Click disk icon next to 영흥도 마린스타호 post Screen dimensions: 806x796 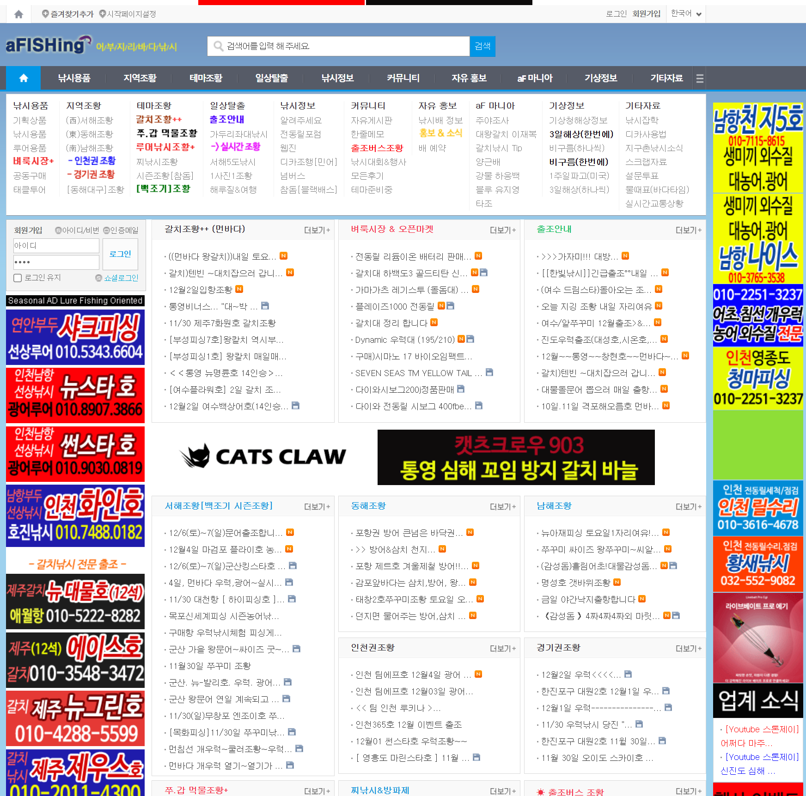pos(476,757)
